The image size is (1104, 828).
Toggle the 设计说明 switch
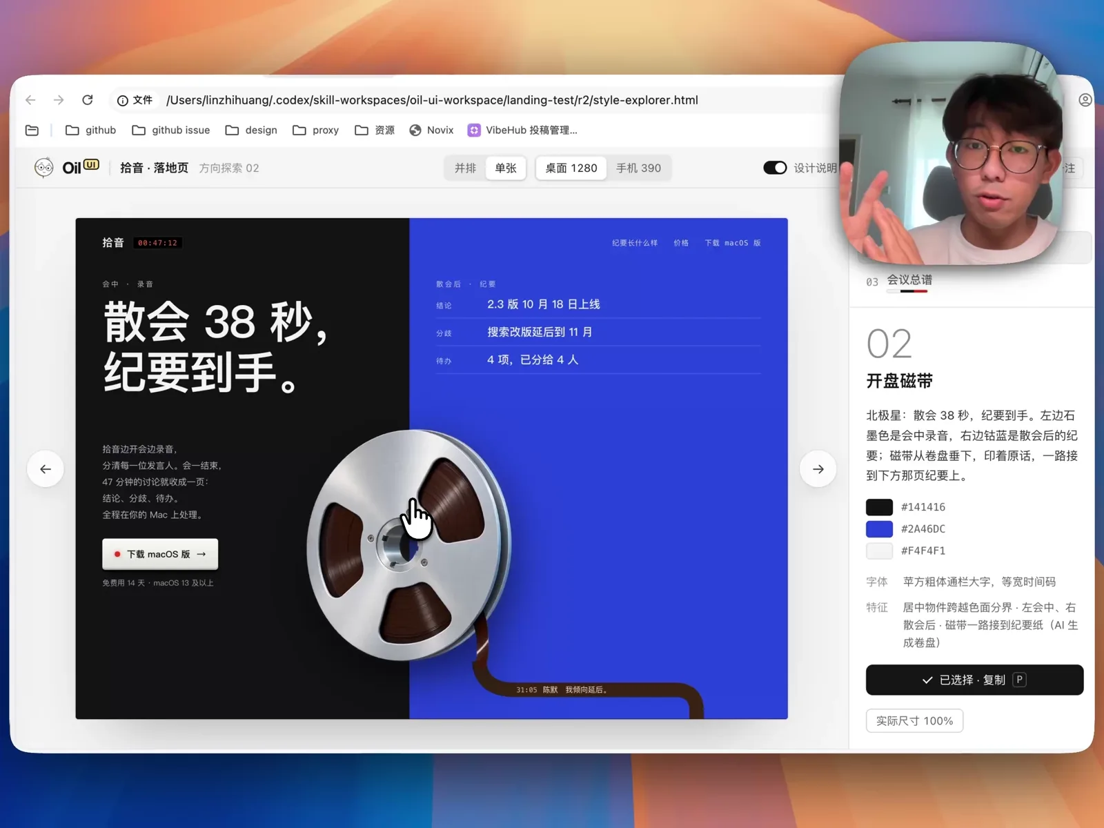[775, 168]
